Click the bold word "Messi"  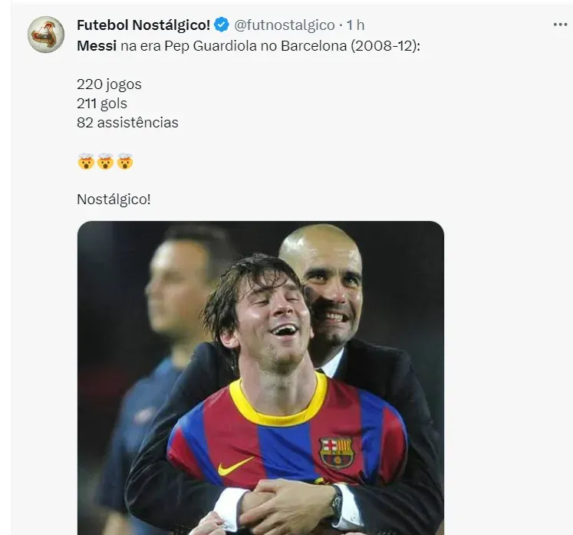97,46
